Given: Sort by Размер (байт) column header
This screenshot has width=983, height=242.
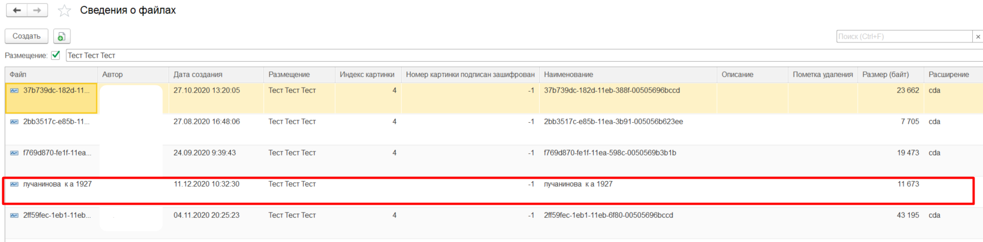Looking at the screenshot, I should pyautogui.click(x=885, y=75).
